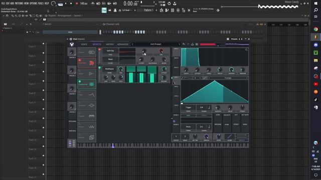Open the LFO Trigger mode dropdown
Viewport: 321px width, 180px height.
point(188,107)
